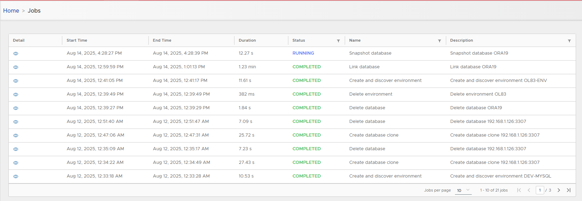Open eye icon for DEV-MYSQL environment job

point(16,176)
